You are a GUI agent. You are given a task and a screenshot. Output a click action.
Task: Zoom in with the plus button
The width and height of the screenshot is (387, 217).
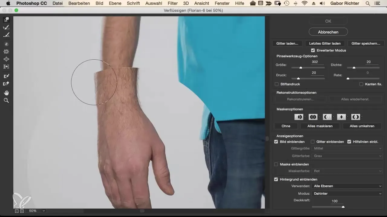22,211
